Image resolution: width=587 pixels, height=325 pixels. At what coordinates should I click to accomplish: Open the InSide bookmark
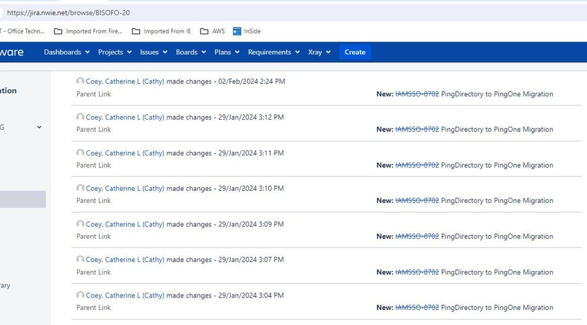pyautogui.click(x=247, y=31)
